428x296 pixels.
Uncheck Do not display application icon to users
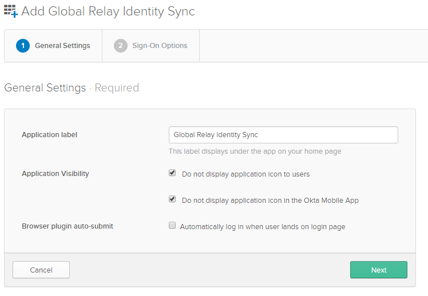pos(172,173)
